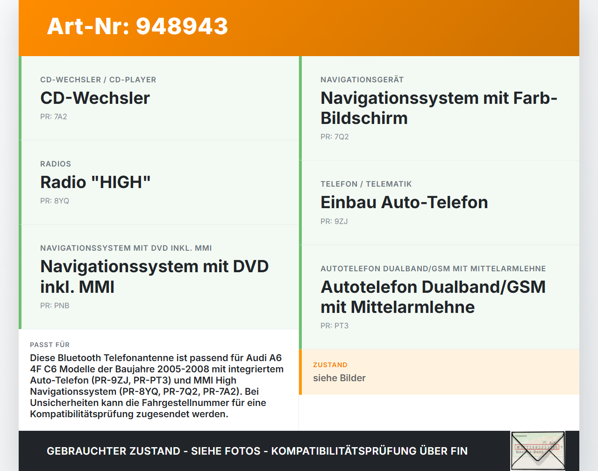Select the orange header showing Art-Nr: 948943
The image size is (598, 471).
pyautogui.click(x=137, y=27)
